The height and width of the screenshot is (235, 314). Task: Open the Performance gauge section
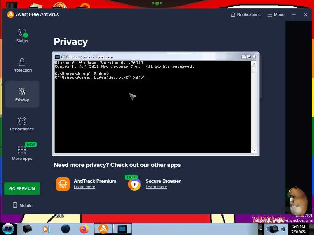(22, 124)
